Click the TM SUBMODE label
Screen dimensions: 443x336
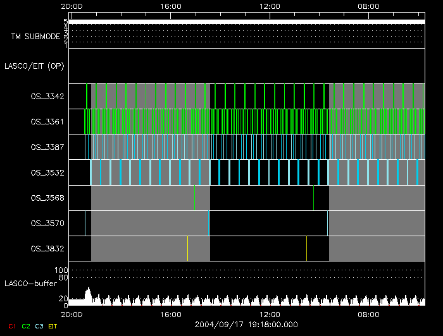tap(35, 37)
